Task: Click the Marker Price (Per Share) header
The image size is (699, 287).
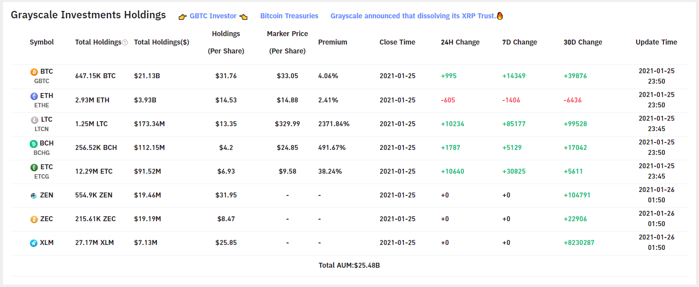Action: coord(288,42)
